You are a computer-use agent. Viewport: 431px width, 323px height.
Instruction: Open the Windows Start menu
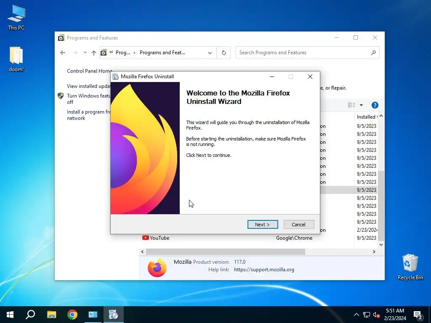click(10, 315)
